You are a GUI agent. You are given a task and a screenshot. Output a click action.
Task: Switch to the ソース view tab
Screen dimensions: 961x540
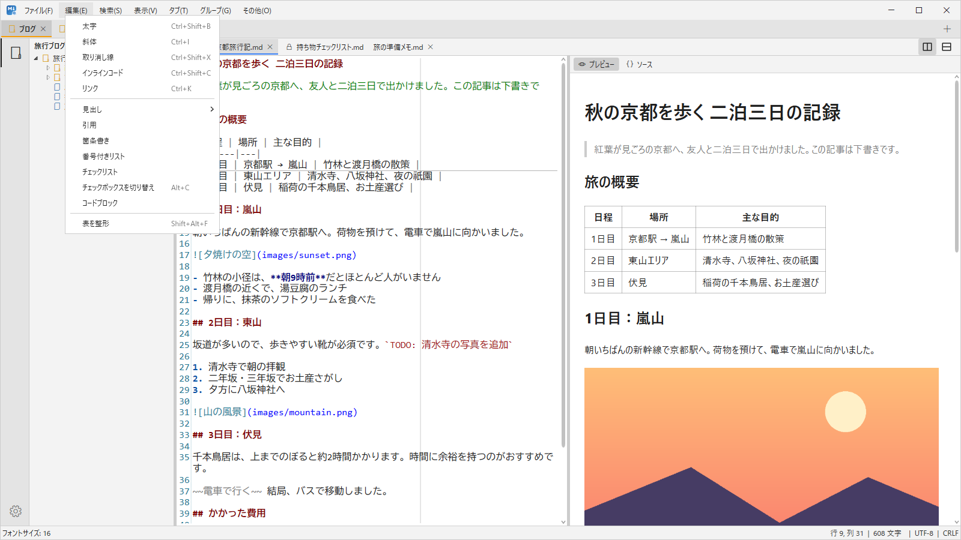point(639,64)
